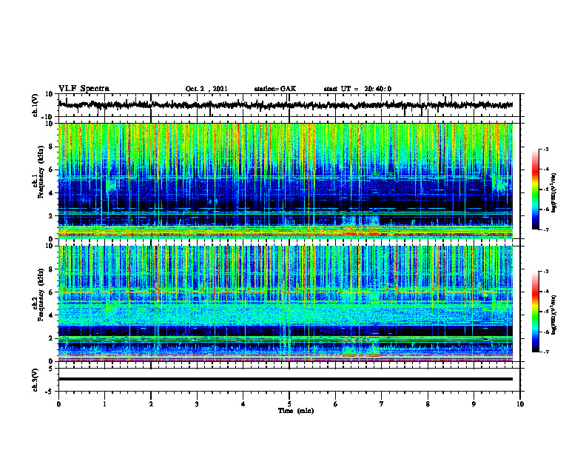Image resolution: width=586 pixels, height=453 pixels.
Task: Click the time axis tick label '10'
Action: [520, 404]
